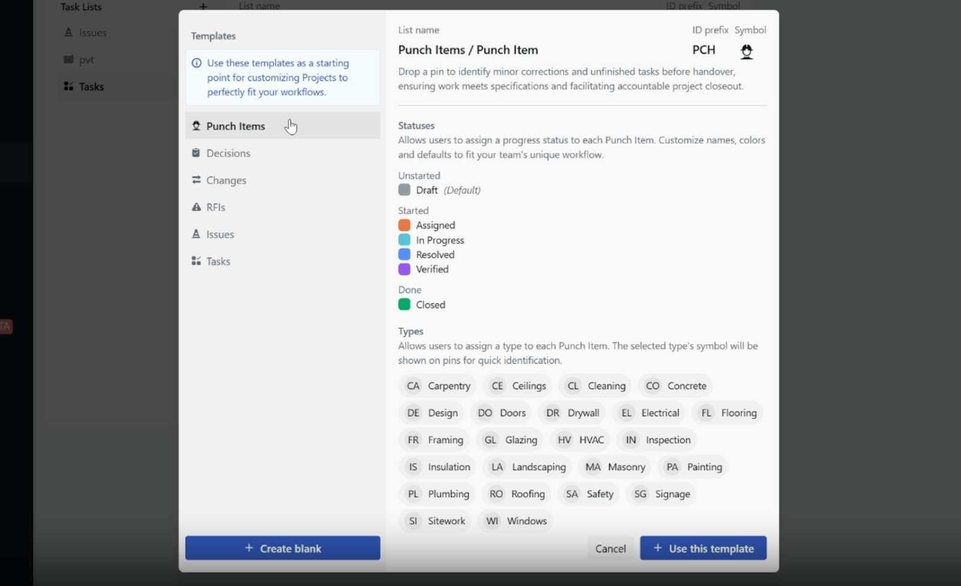Viewport: 961px width, 586px height.
Task: Click the Tasks icon in templates list
Action: (x=196, y=261)
